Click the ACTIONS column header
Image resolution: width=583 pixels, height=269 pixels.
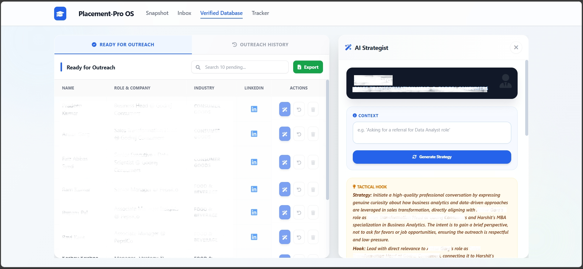click(x=299, y=88)
